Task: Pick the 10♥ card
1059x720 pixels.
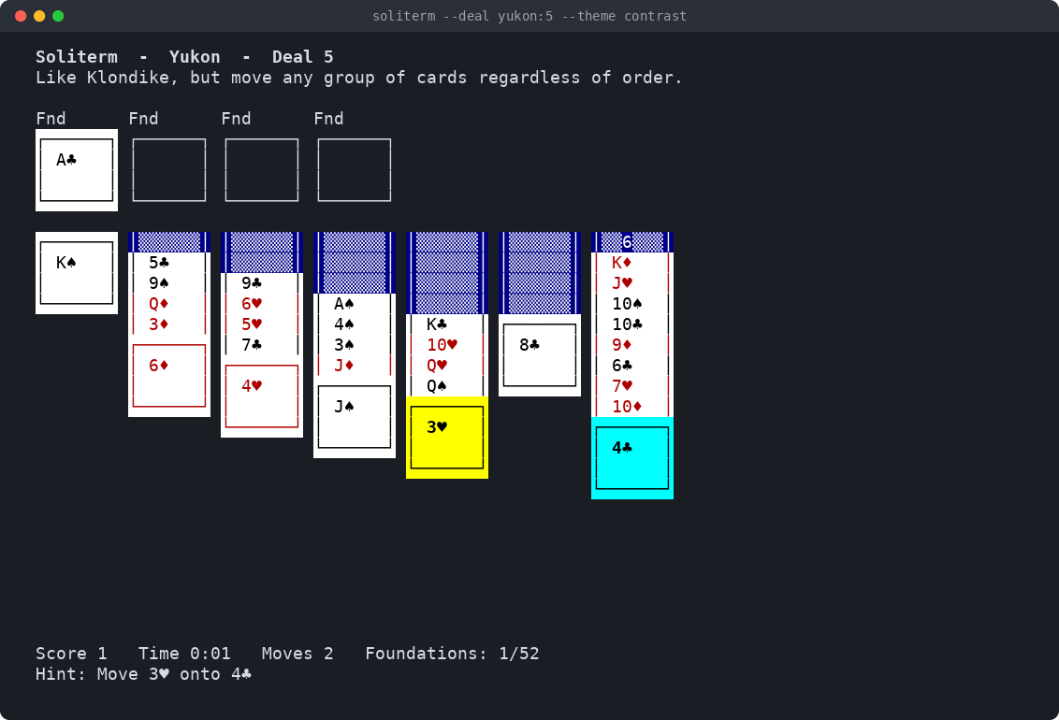Action: click(446, 345)
